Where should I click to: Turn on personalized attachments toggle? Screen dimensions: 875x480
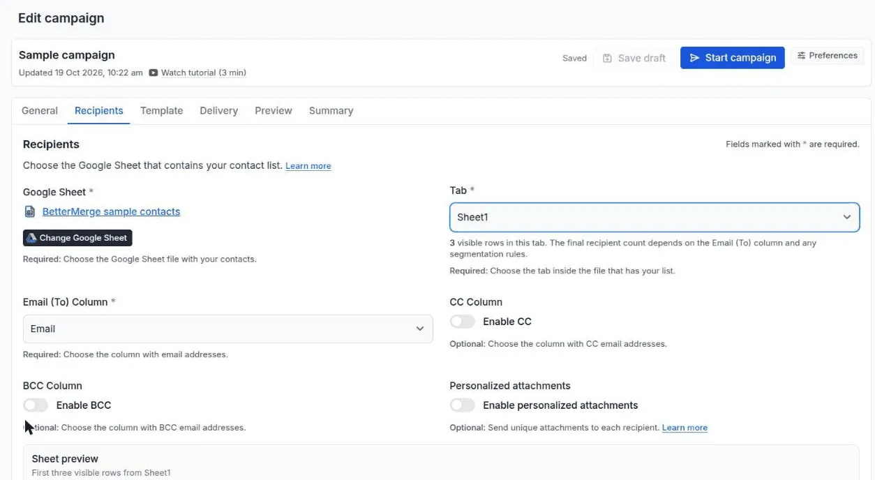[463, 405]
